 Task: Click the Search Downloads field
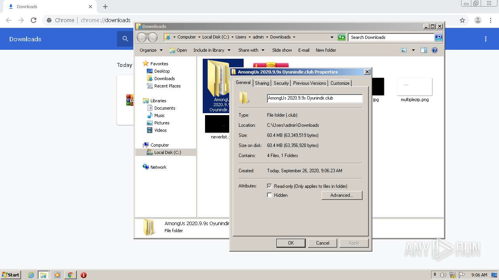pyautogui.click(x=391, y=37)
